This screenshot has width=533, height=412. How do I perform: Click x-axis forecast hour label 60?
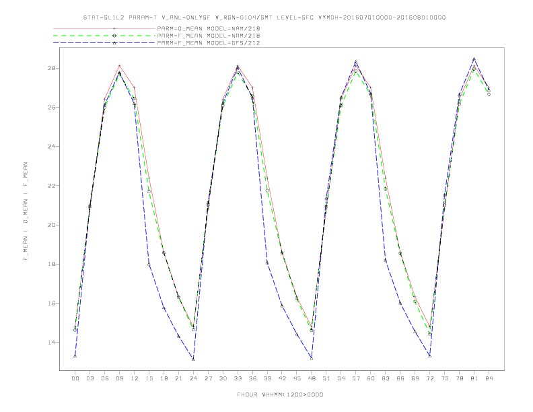coord(371,378)
